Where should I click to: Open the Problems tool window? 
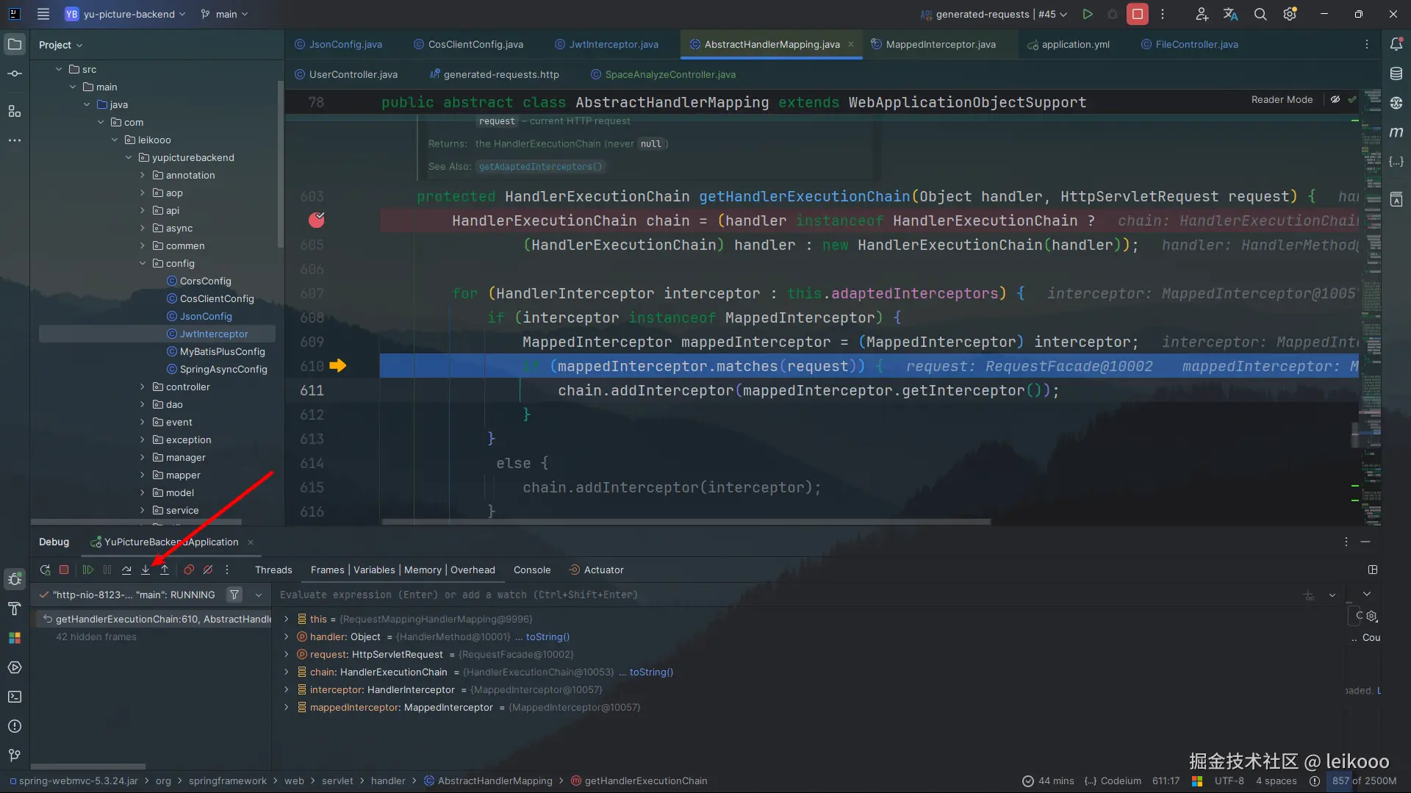tap(15, 726)
